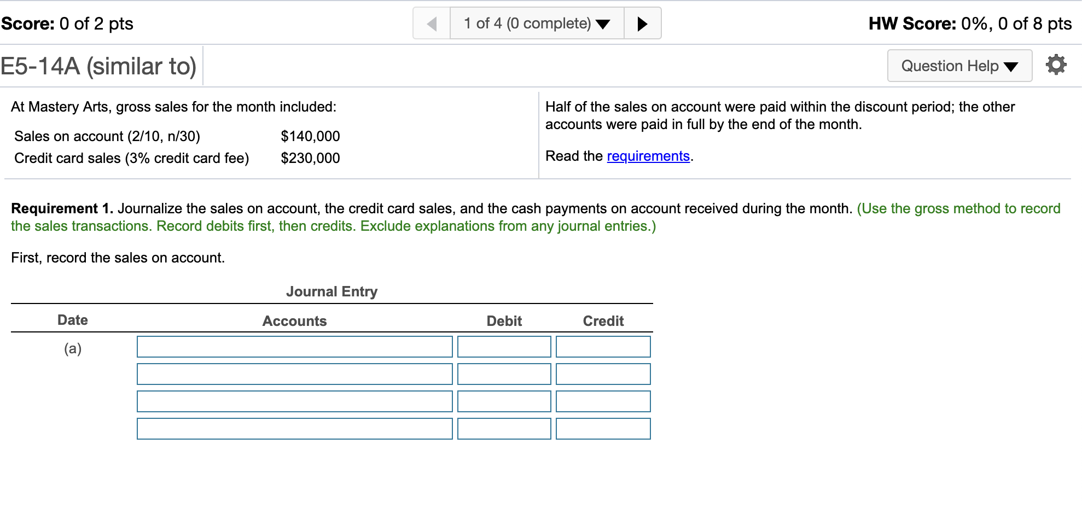
Task: Click first row Accounts field for entry (a)
Action: [x=295, y=347]
